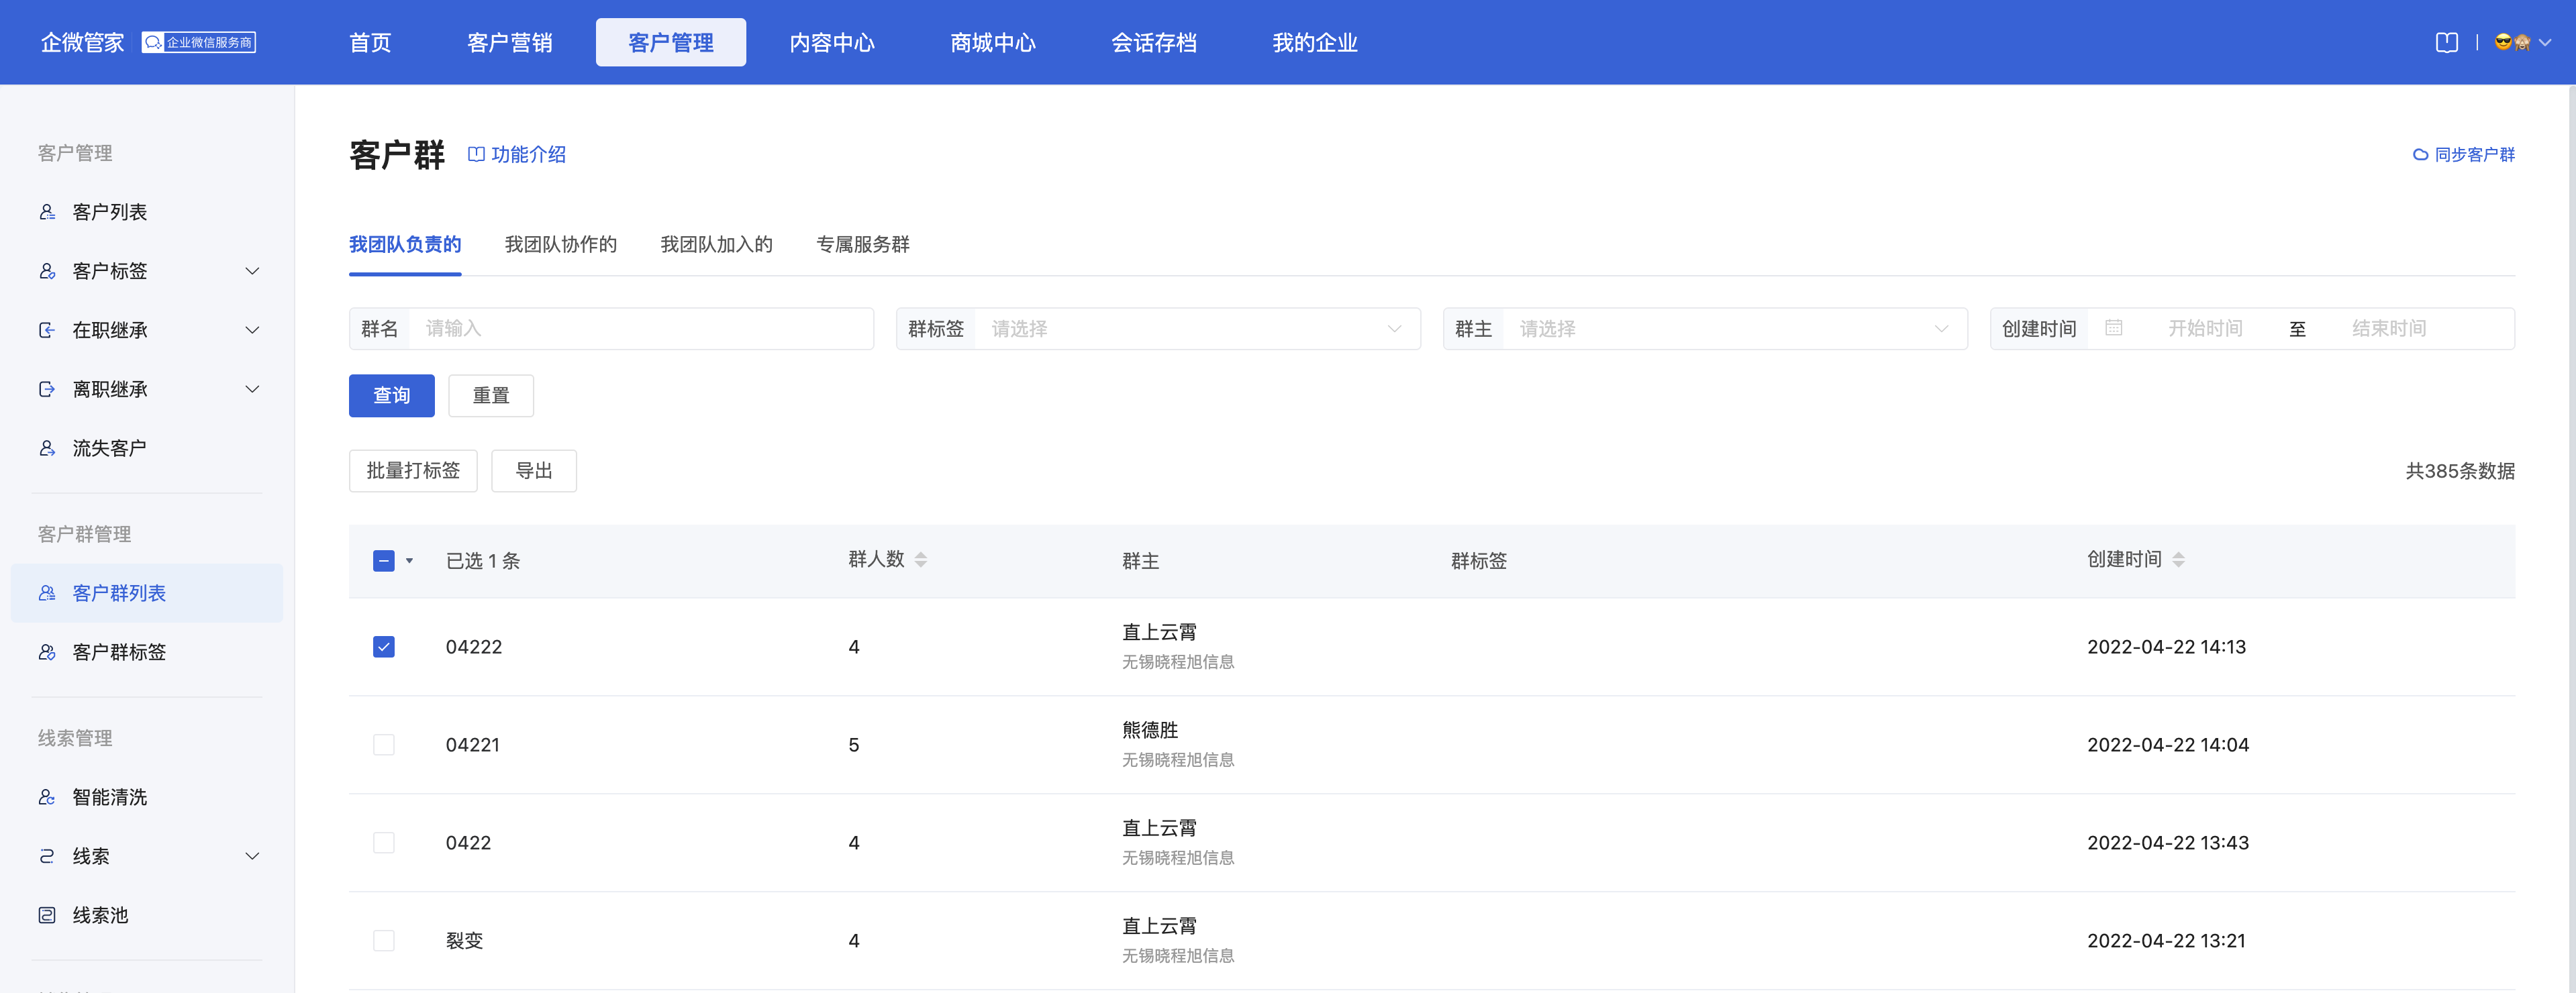Click the 企业微信服务商 badge
2576x993 pixels.
click(199, 42)
